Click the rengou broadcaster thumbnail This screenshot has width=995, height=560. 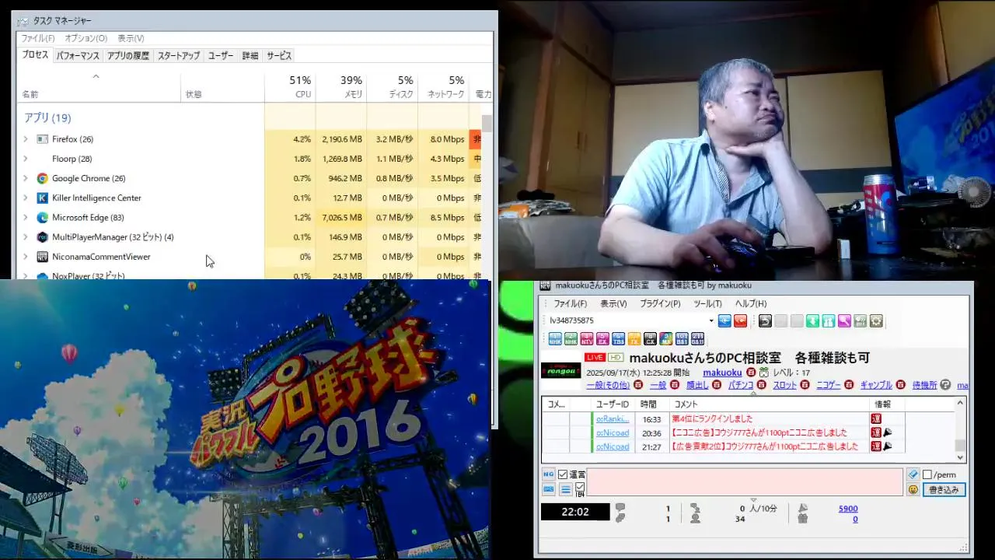560,370
